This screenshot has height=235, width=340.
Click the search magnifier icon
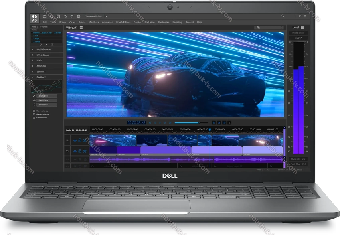tap(283, 16)
